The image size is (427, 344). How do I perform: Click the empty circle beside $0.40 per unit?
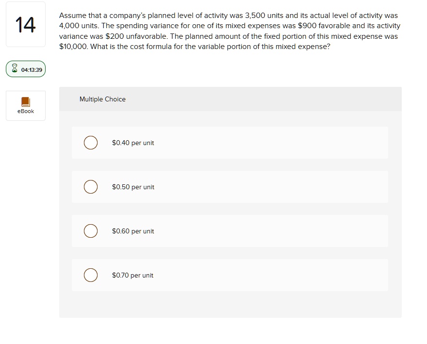(x=91, y=143)
